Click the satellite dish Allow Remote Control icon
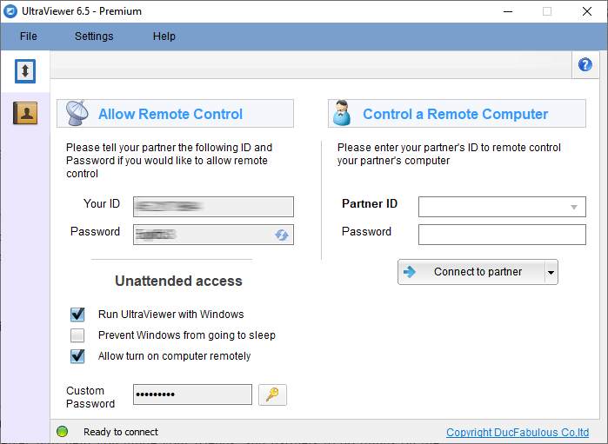The height and width of the screenshot is (444, 608). pyautogui.click(x=77, y=114)
